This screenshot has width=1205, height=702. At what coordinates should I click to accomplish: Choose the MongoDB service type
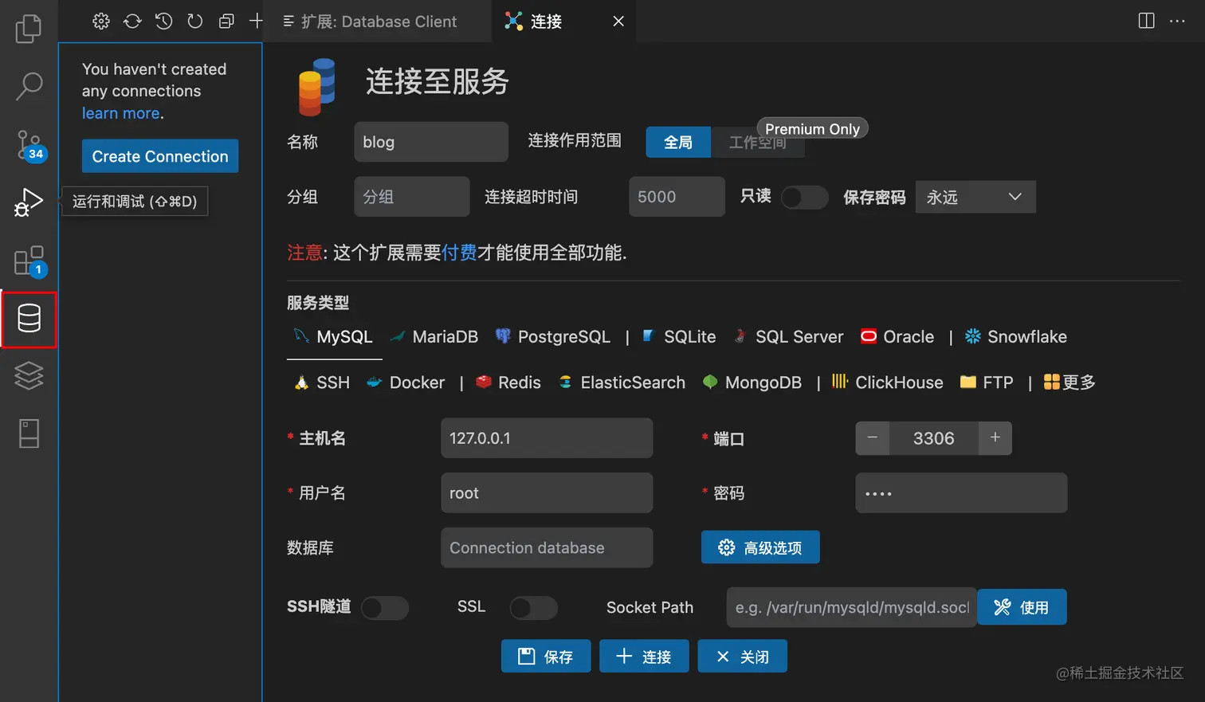point(752,382)
